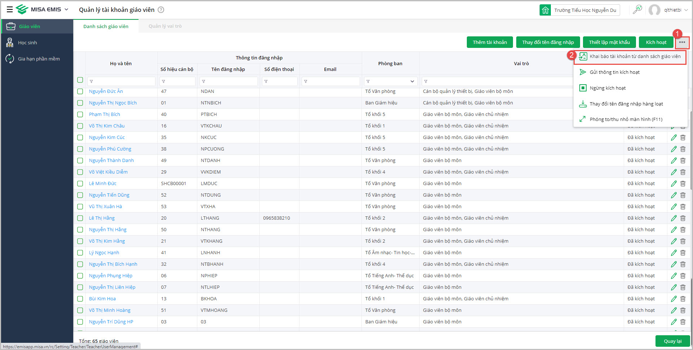Open the hamburger navigation menu
Viewport: 693px width, 350px height.
(x=10, y=10)
